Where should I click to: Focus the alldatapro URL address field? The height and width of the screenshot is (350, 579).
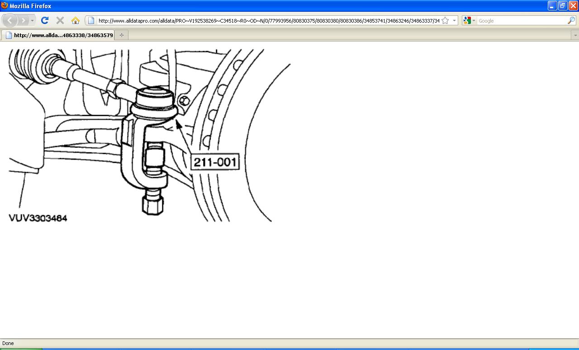tap(269, 21)
